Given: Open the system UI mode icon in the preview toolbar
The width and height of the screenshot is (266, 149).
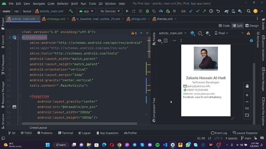Looking at the screenshot, I should coord(208,33).
